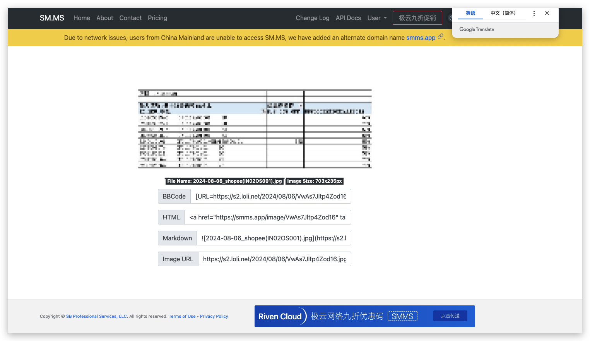Viewport: 590px width, 341px height.
Task: Click the 极云九折促销 promo button
Action: click(x=417, y=18)
